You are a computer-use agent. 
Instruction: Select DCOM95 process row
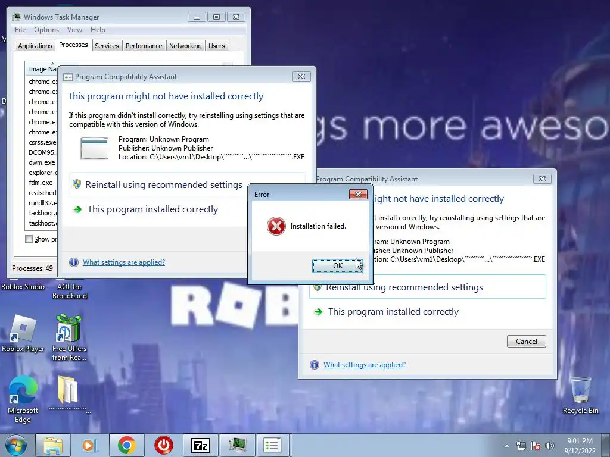click(42, 152)
